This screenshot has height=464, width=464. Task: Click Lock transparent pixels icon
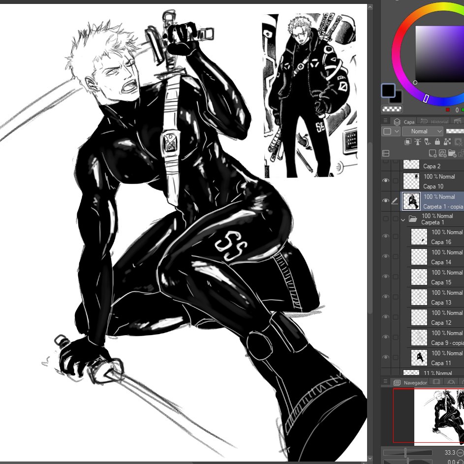click(447, 142)
